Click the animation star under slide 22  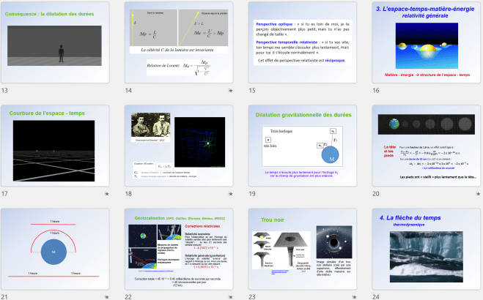click(231, 297)
